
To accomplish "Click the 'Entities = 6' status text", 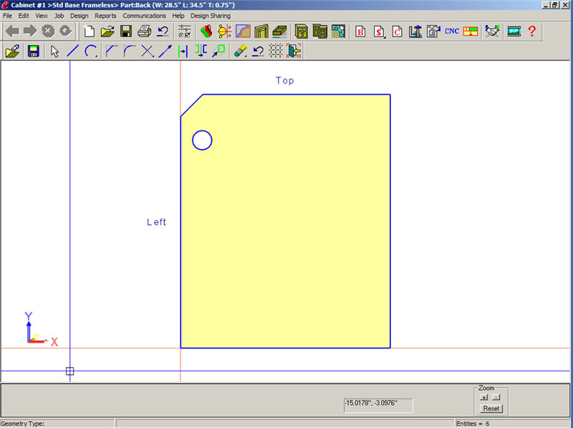I will (x=473, y=424).
